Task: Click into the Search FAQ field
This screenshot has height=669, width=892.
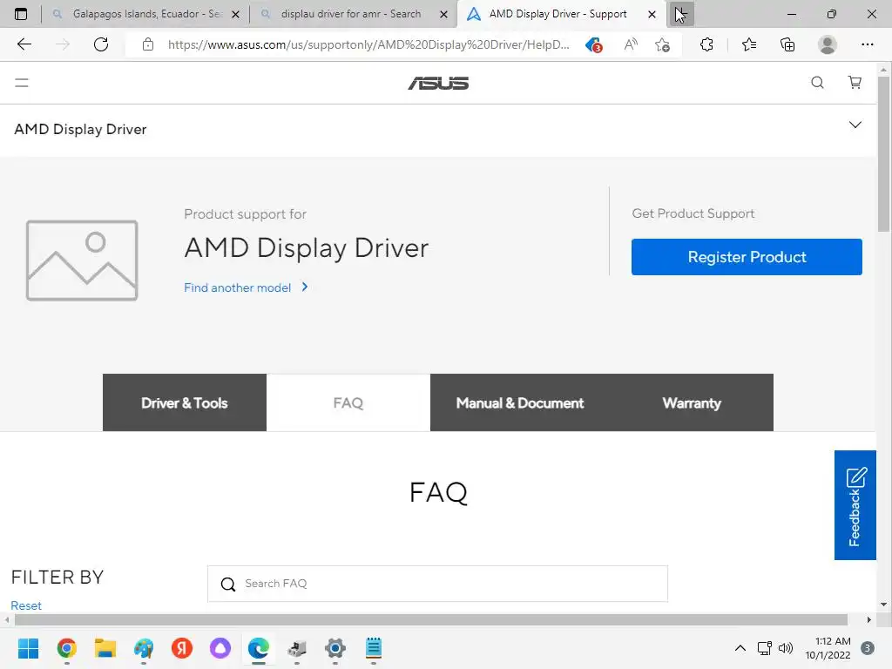Action: click(437, 584)
